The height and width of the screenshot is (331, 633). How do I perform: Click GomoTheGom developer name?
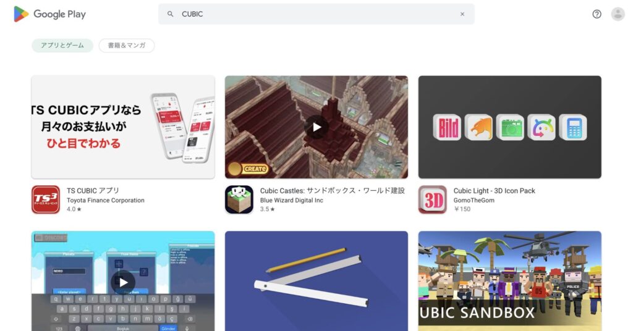[x=474, y=200]
